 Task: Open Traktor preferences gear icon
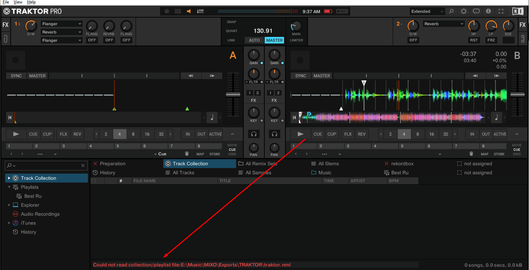click(x=464, y=11)
